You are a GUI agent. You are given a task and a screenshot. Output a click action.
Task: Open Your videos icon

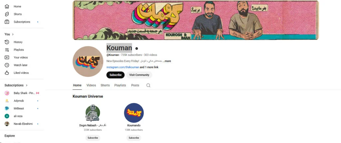click(7, 57)
